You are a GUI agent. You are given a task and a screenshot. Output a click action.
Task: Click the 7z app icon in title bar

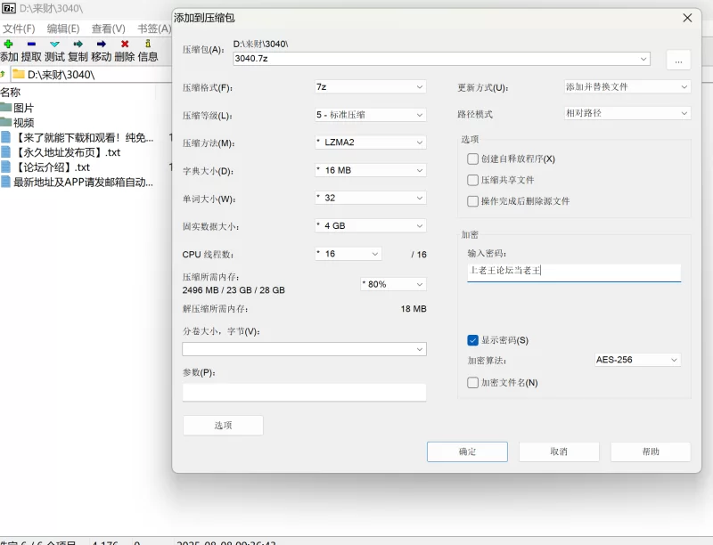[x=9, y=8]
